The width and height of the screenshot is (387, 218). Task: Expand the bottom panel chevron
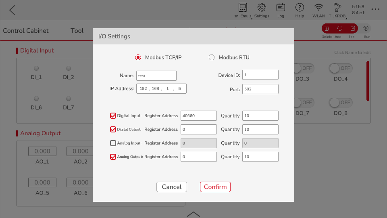[x=193, y=214]
